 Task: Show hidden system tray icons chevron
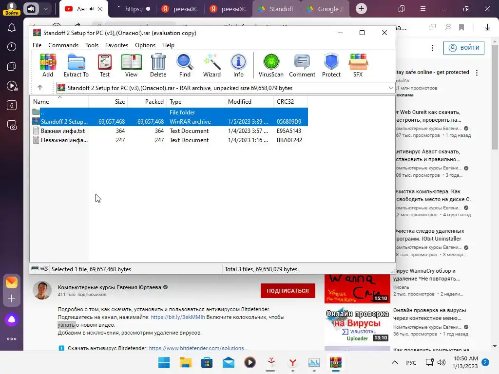click(395, 362)
